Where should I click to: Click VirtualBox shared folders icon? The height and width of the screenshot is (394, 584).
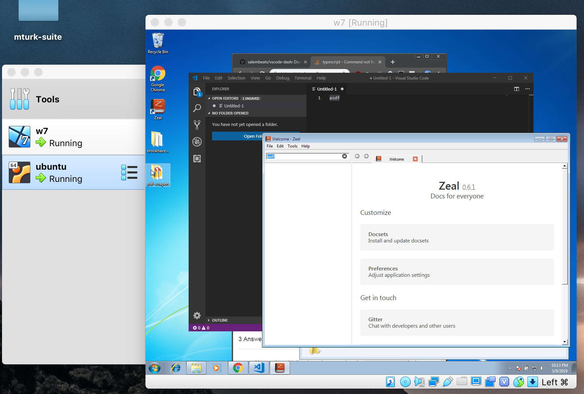click(x=462, y=382)
